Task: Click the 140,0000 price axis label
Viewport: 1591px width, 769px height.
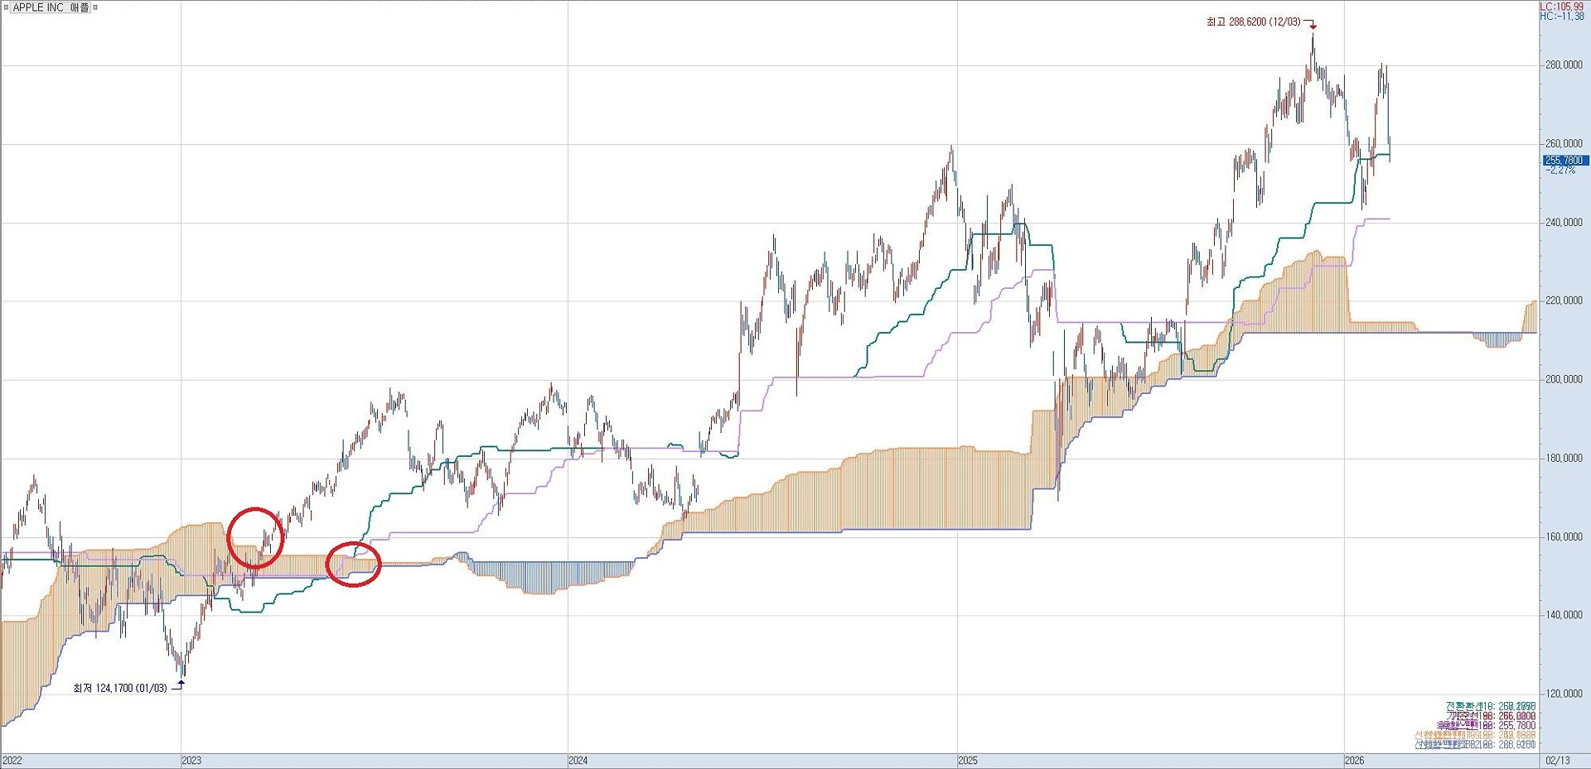Action: point(1564,615)
